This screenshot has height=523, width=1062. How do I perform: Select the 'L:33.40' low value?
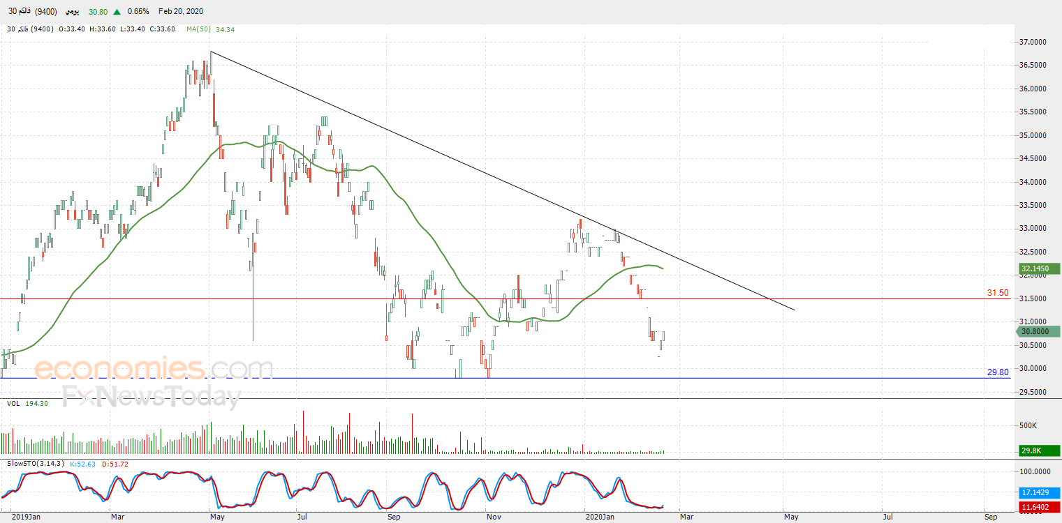click(133, 29)
